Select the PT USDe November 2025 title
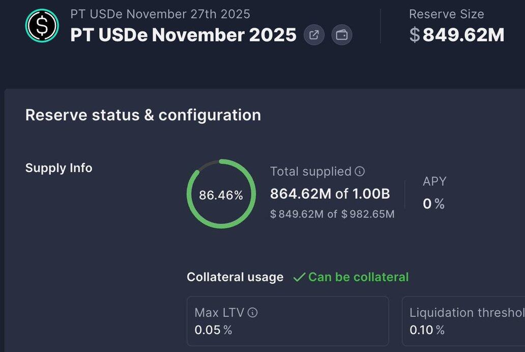This screenshot has width=525, height=352. point(184,35)
